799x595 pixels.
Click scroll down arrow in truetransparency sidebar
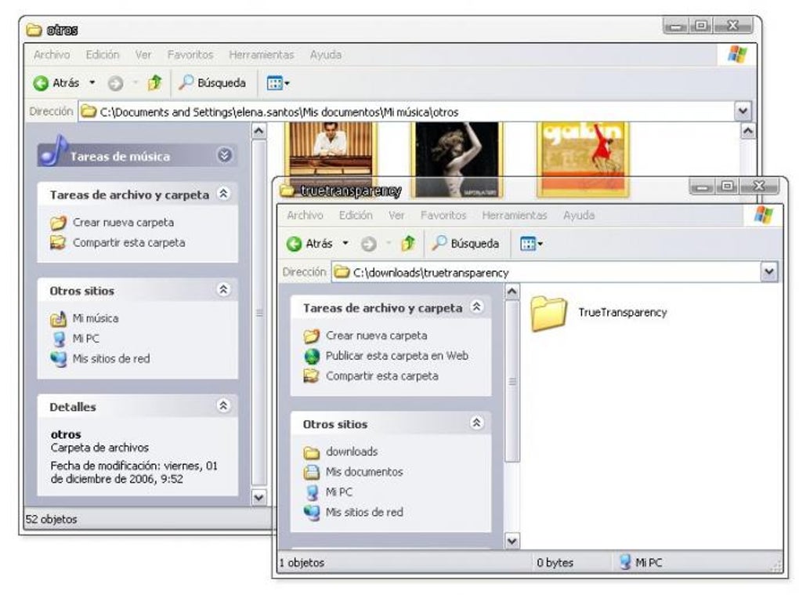point(512,541)
